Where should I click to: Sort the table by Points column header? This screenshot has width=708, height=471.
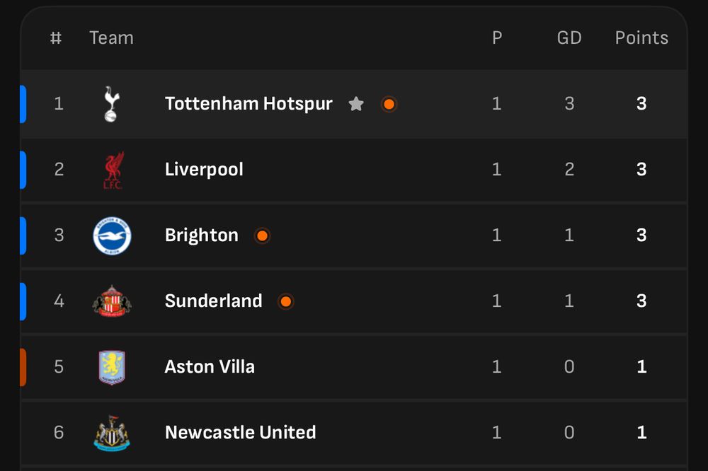pos(641,38)
